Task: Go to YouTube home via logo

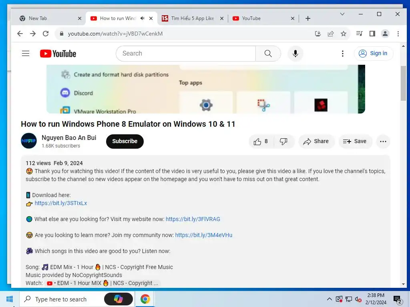Action: pos(58,54)
